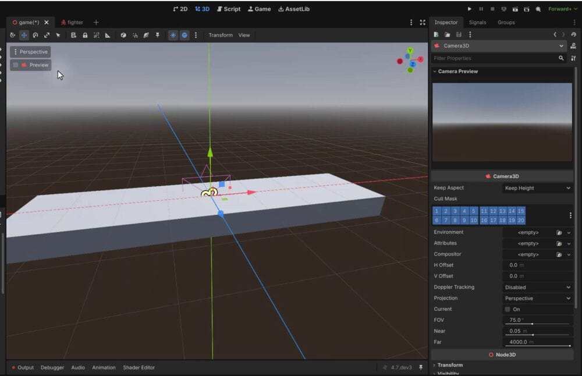Screen dimensions: 582x376
Task: Save the edited resource icon
Action: [459, 34]
